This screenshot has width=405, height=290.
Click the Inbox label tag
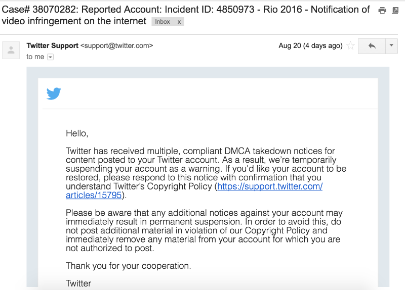point(163,22)
